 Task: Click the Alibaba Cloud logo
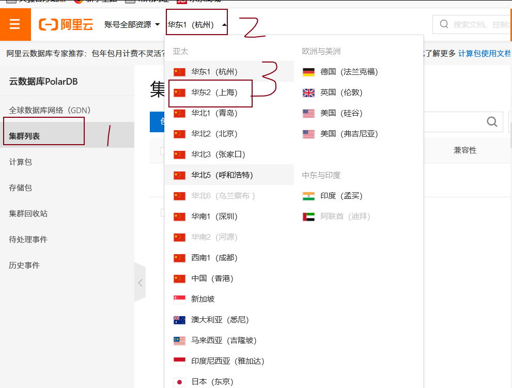pyautogui.click(x=66, y=24)
